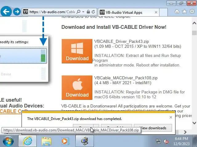Go back with the browser Back arrow
Image resolution: width=197 pixels, height=147 pixels.
[6, 12]
